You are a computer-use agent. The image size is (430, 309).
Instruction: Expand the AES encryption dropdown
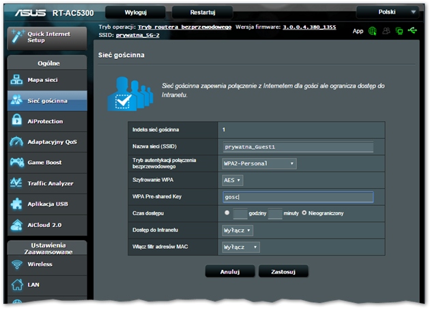click(x=232, y=180)
